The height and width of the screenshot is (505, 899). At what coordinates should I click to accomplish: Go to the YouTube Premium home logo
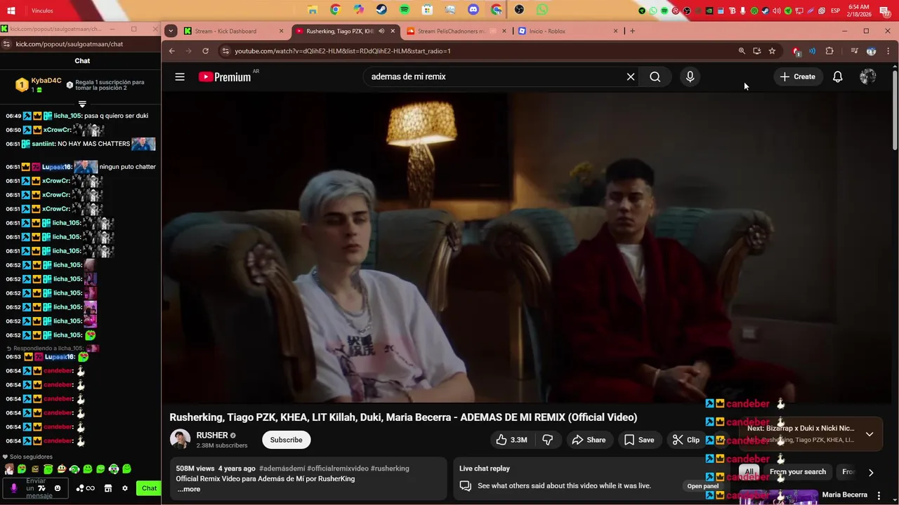pyautogui.click(x=225, y=77)
